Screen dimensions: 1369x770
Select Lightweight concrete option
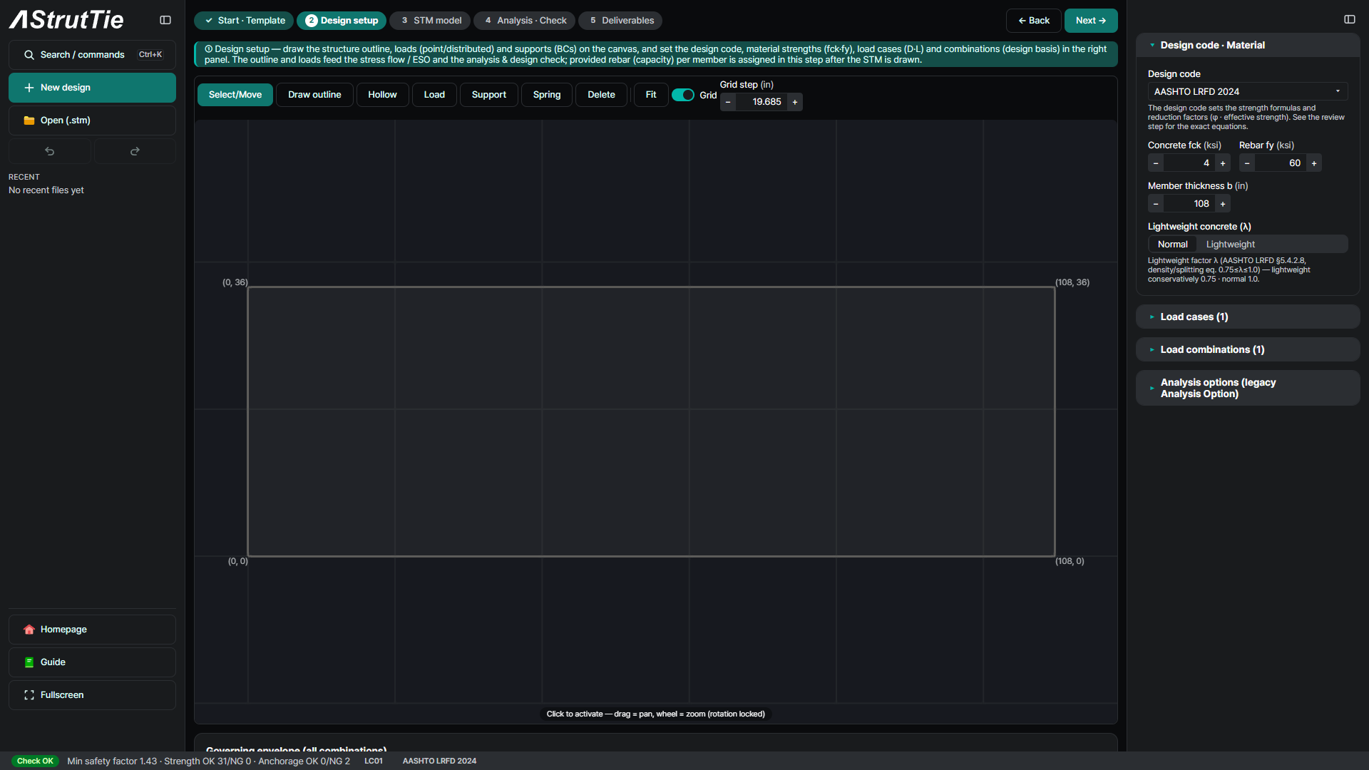click(x=1230, y=245)
